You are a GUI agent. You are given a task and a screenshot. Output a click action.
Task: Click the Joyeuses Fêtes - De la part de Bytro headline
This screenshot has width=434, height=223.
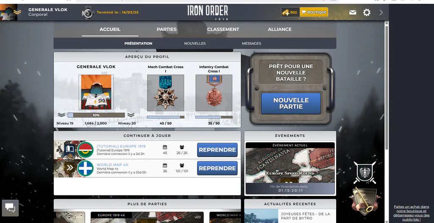point(306,216)
